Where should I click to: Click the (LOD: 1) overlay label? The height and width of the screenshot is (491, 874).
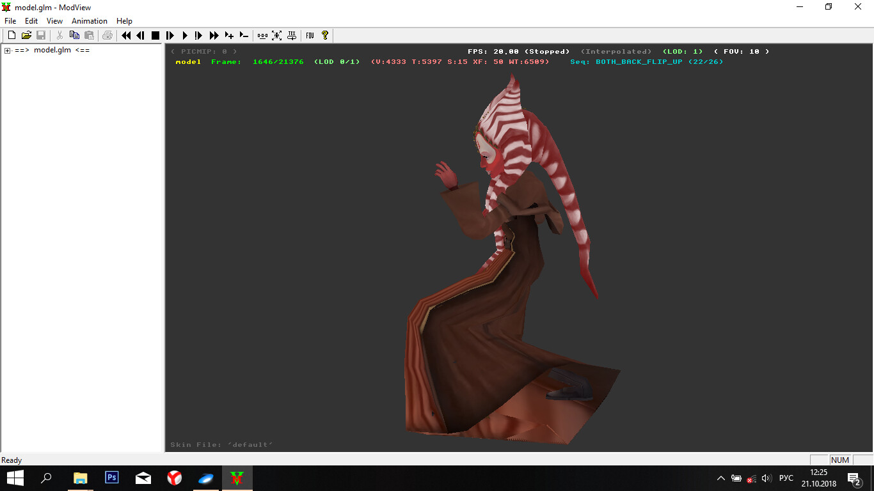[x=683, y=51]
